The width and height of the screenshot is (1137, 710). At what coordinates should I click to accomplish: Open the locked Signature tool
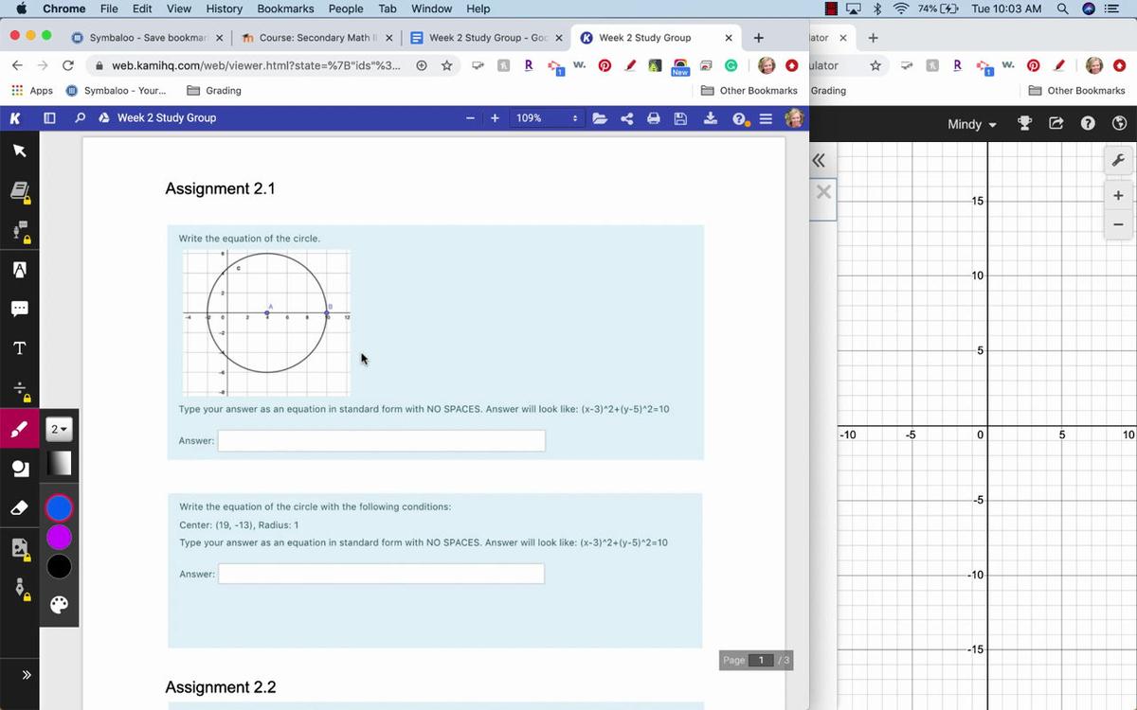pyautogui.click(x=20, y=589)
